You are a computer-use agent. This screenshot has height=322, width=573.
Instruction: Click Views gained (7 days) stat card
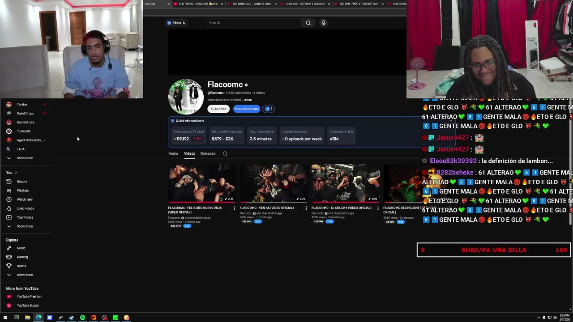pyautogui.click(x=189, y=136)
